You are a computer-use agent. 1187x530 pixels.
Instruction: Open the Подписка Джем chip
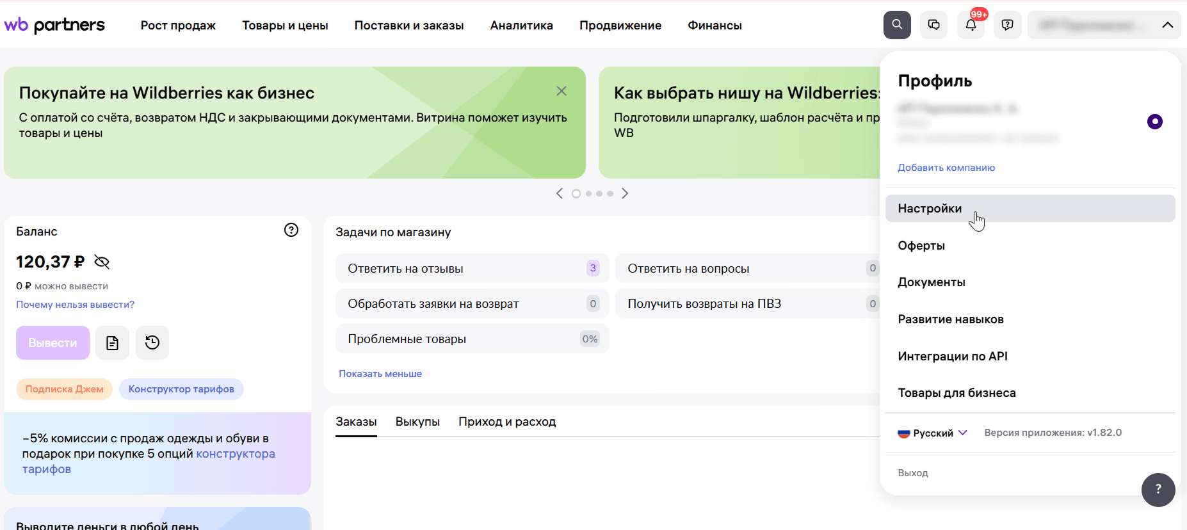(x=64, y=389)
